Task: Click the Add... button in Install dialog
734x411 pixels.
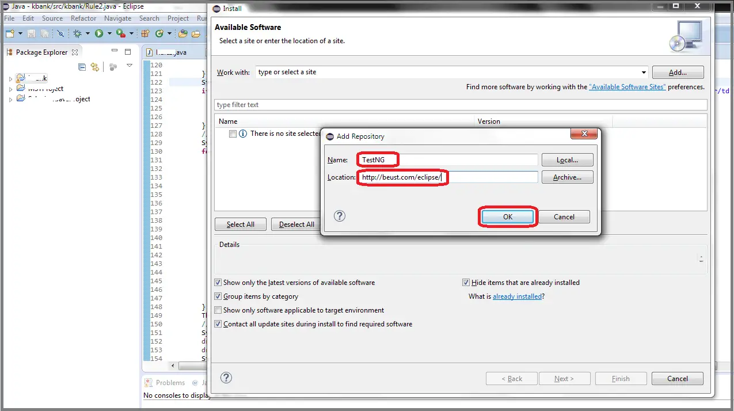Action: pyautogui.click(x=678, y=73)
